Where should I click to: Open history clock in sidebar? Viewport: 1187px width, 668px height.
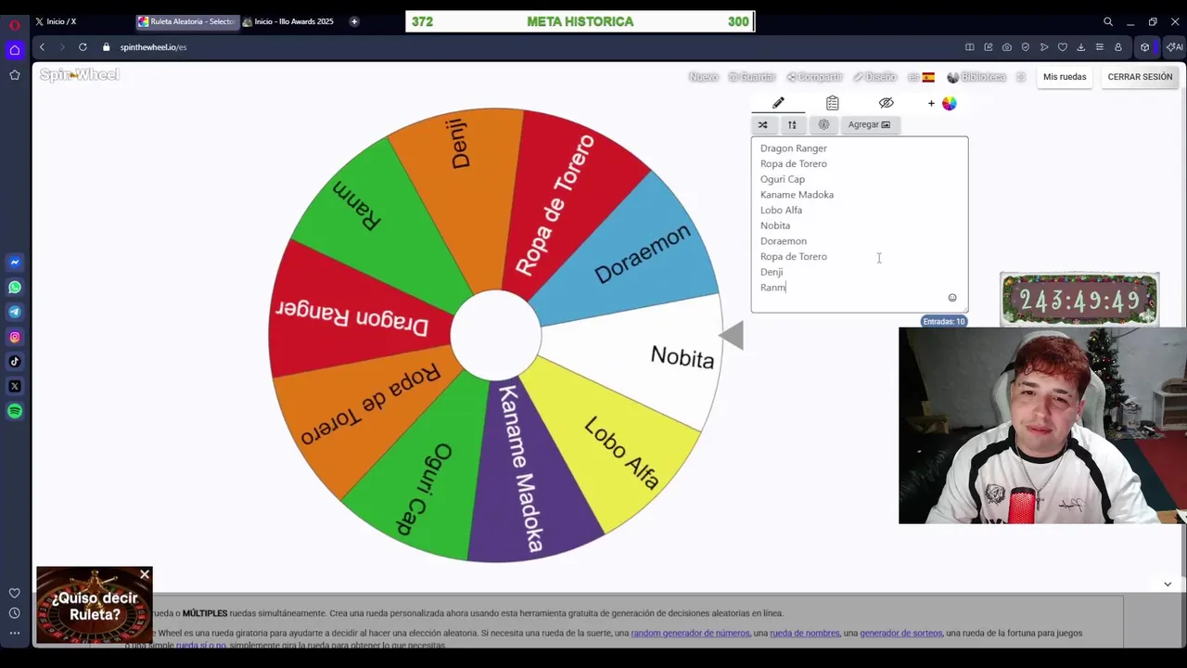(15, 613)
